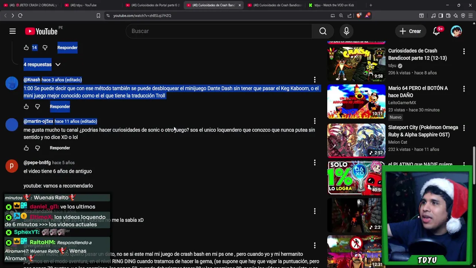
Task: Reply to @martin-oj5xx's comment
Action: coord(60,148)
